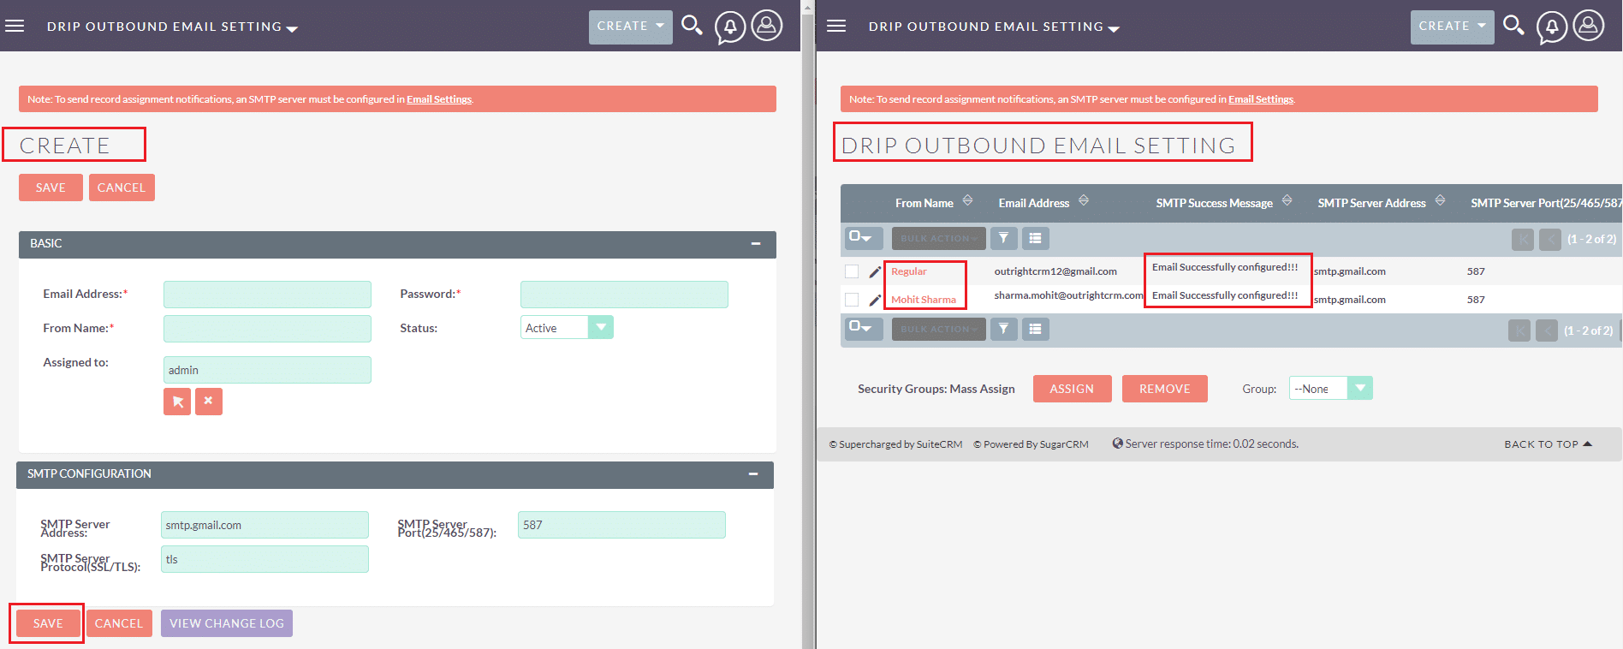The image size is (1623, 649).
Task: Tick the checkbox for Mohit Sharma row
Action: 852,300
